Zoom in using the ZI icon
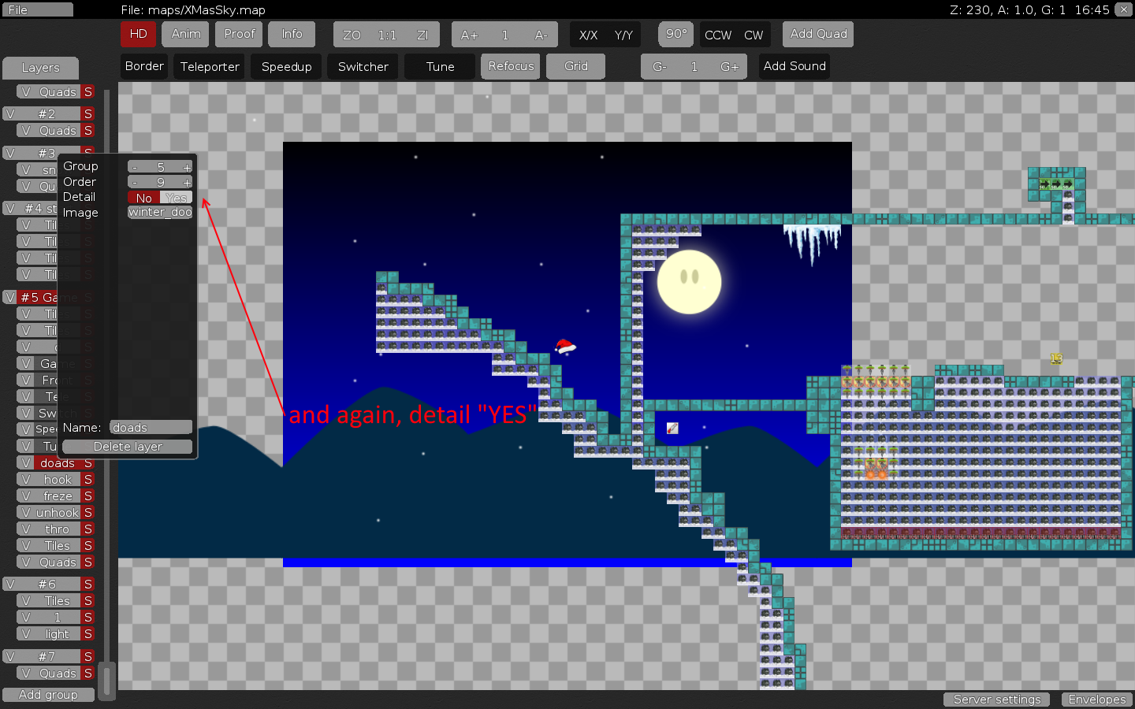 (x=422, y=34)
